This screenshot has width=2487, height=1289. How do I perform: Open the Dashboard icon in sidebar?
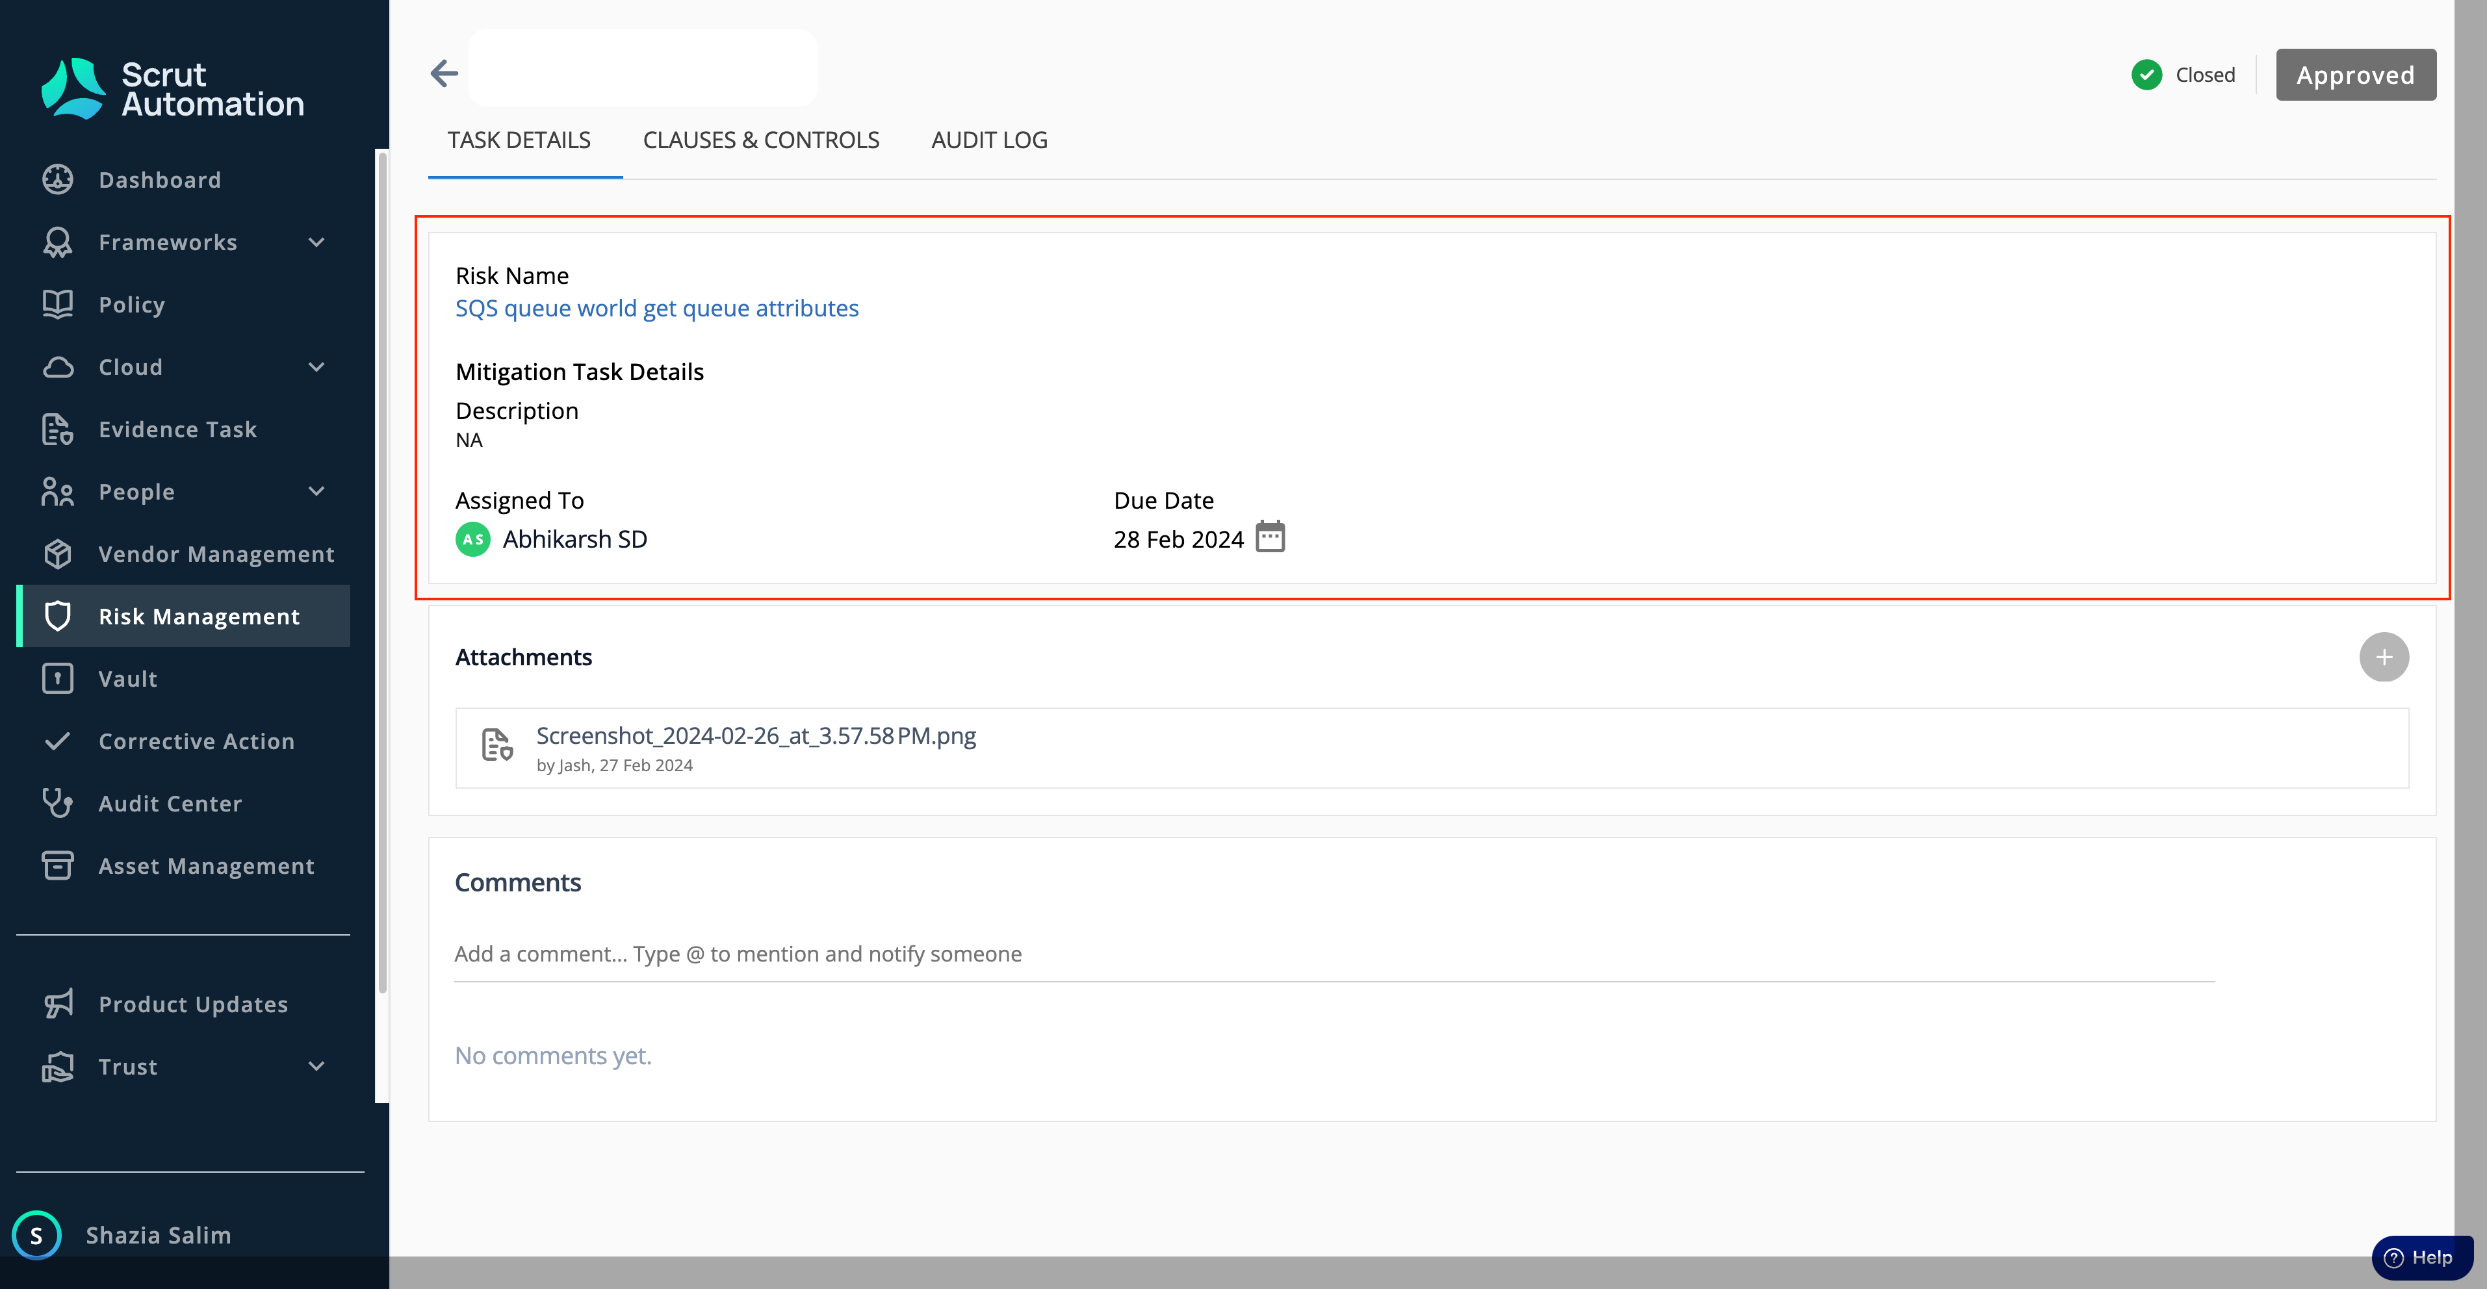(x=58, y=179)
